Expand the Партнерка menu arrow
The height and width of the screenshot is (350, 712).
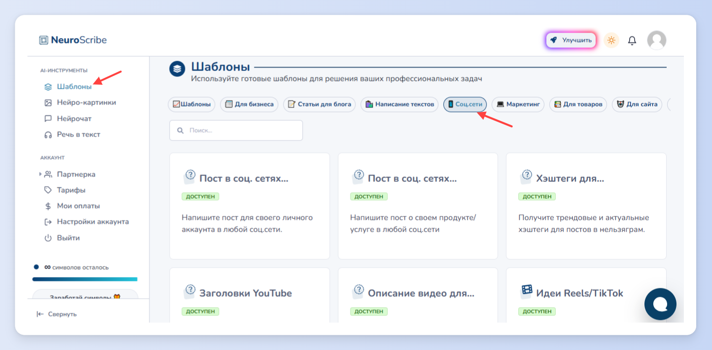pos(40,174)
